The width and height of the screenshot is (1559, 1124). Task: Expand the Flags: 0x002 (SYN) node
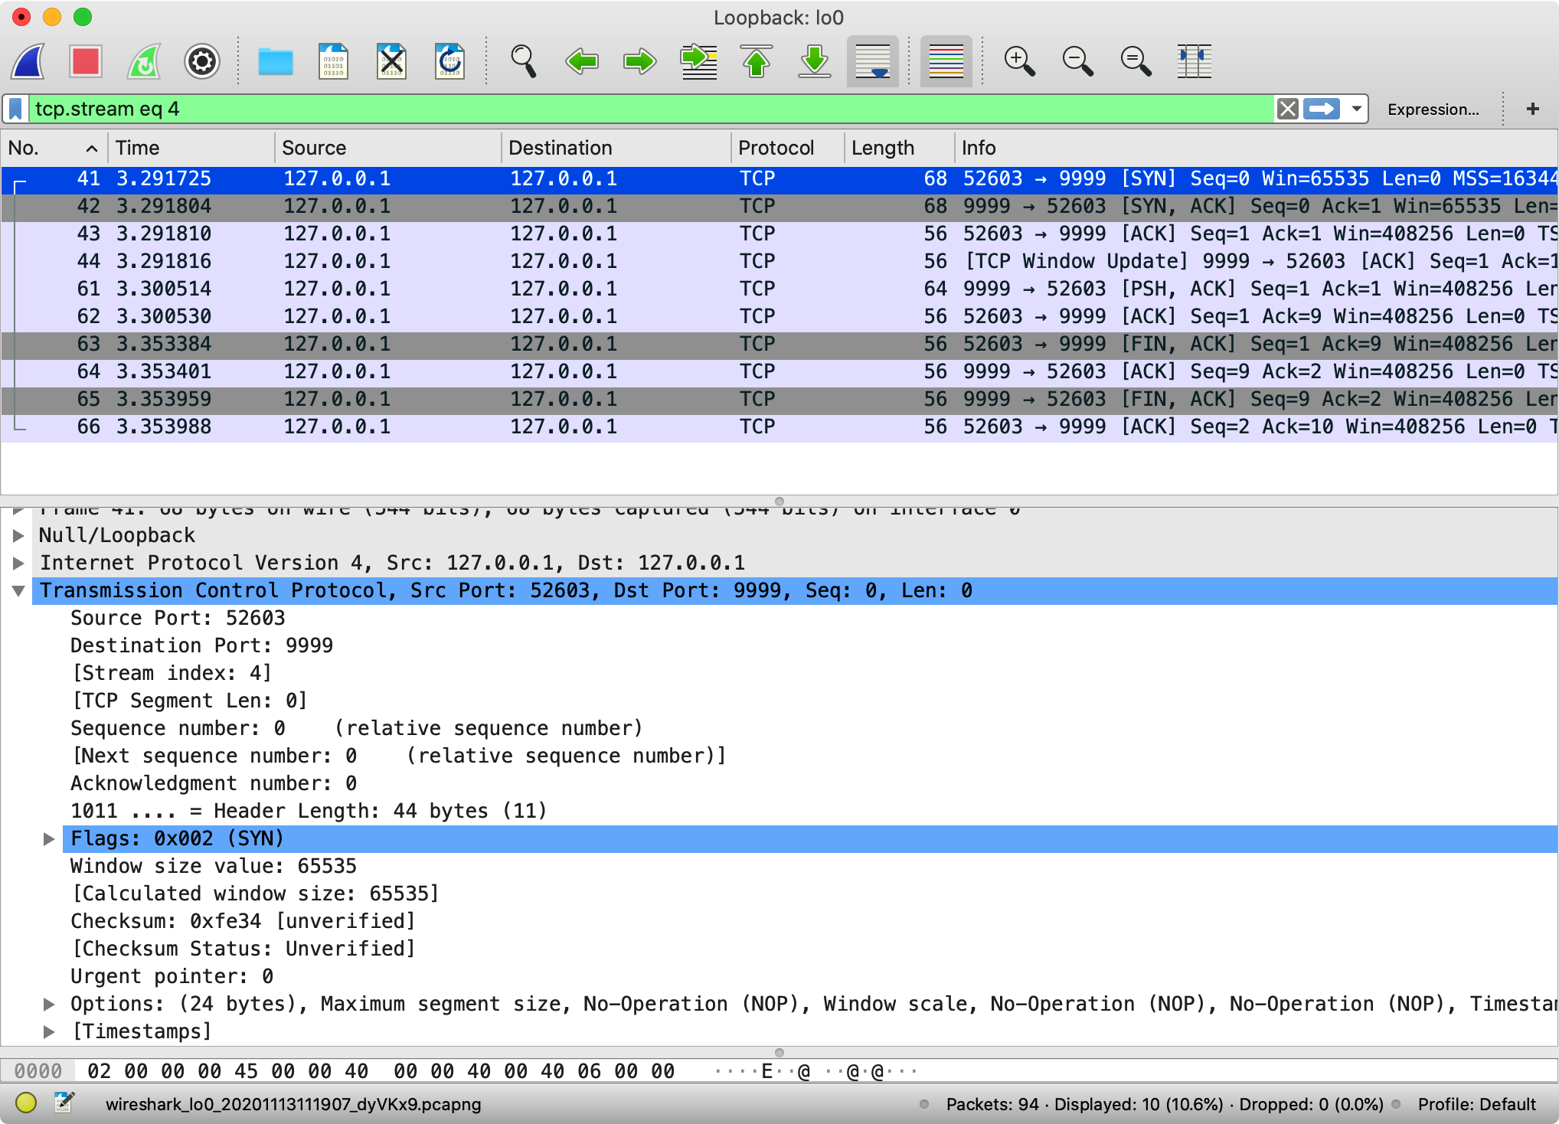pos(49,839)
